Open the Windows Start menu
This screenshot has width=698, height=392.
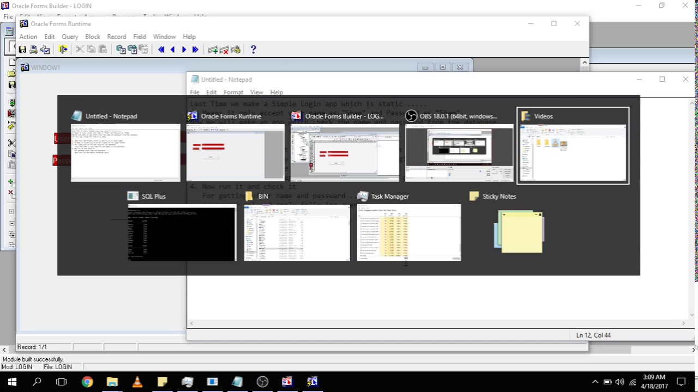pos(12,382)
